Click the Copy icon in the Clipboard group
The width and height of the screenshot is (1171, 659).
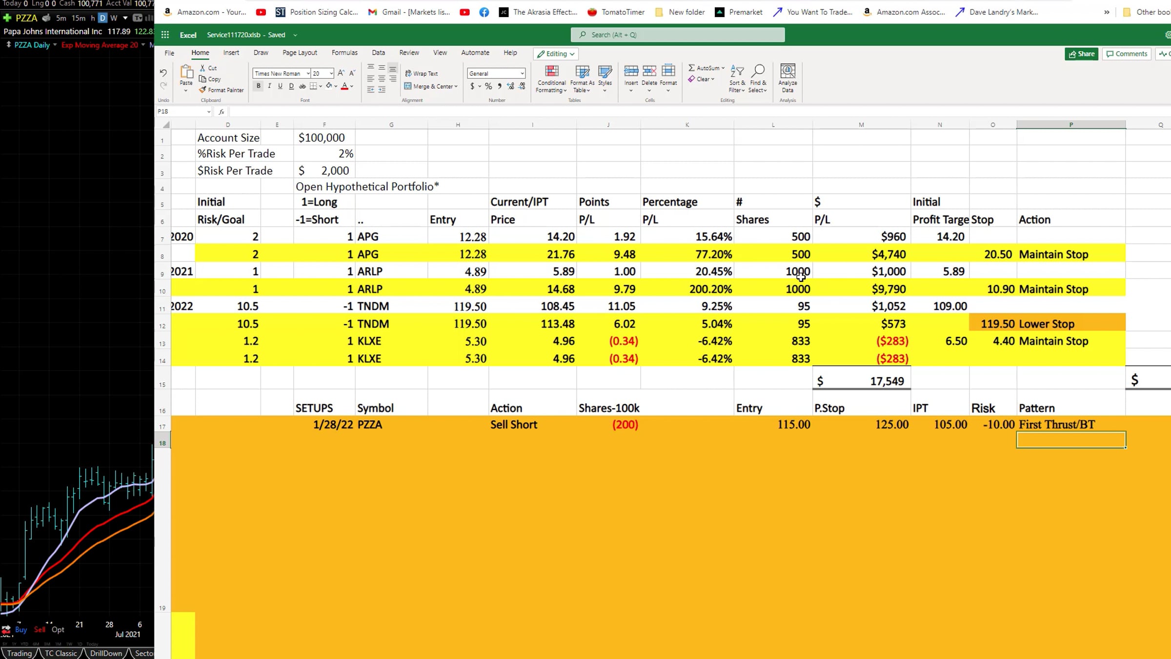(x=202, y=79)
